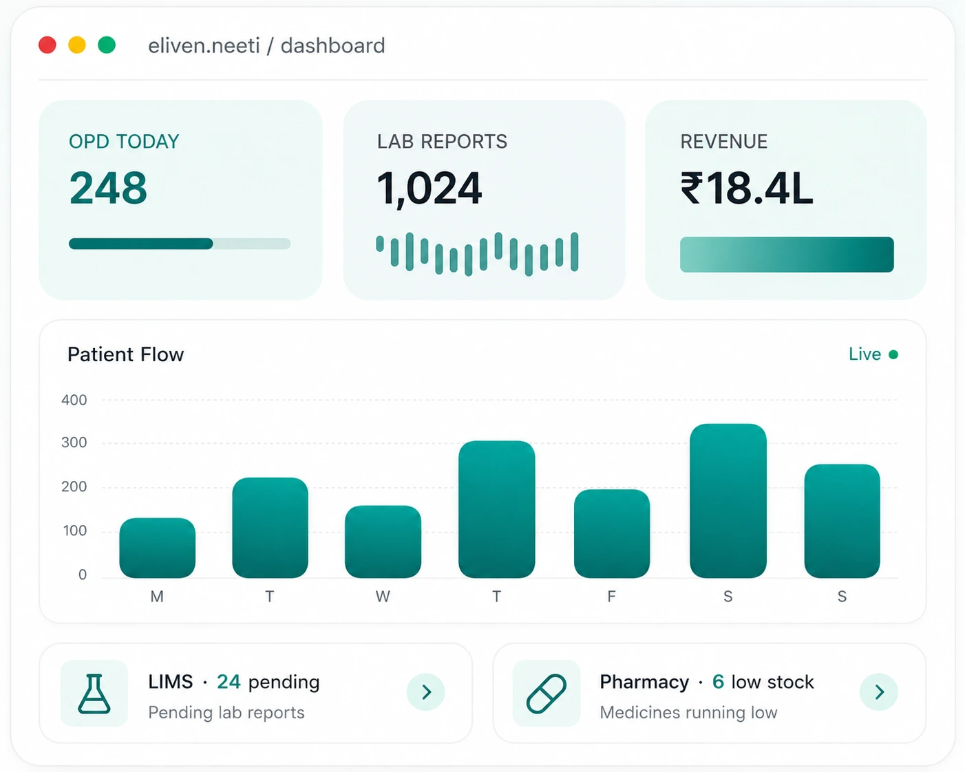Click the Pharmacy pill icon
The width and height of the screenshot is (965, 772).
pyautogui.click(x=547, y=693)
